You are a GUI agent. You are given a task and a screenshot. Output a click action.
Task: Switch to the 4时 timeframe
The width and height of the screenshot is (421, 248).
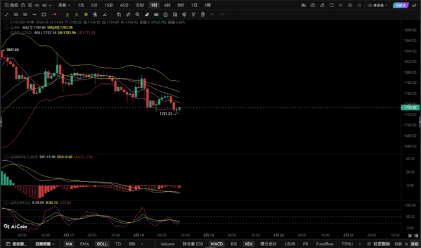pos(167,5)
